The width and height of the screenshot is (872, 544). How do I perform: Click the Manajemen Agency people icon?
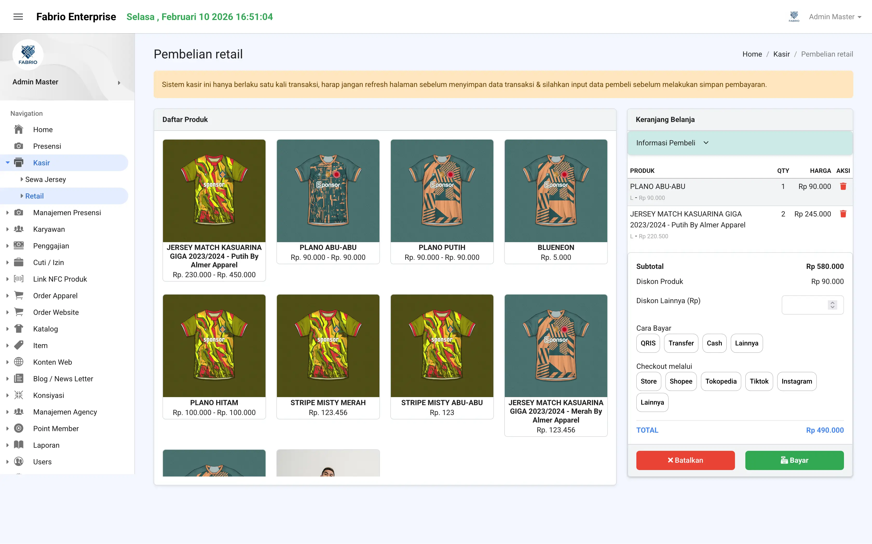point(19,412)
